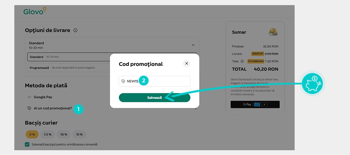The width and height of the screenshot is (350, 155).
Task: Click the Taxe info icon
Action: tap(242, 61)
